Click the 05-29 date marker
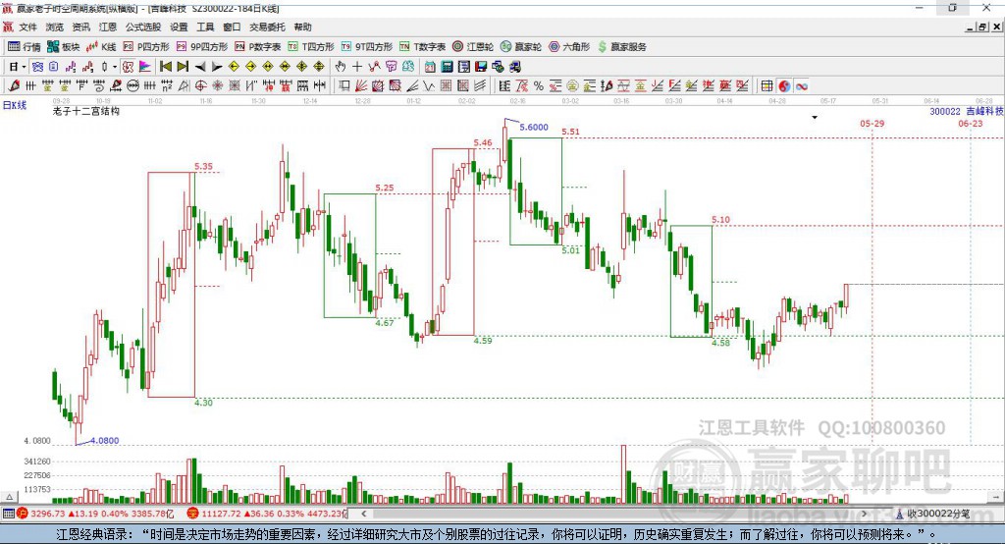 (x=872, y=123)
